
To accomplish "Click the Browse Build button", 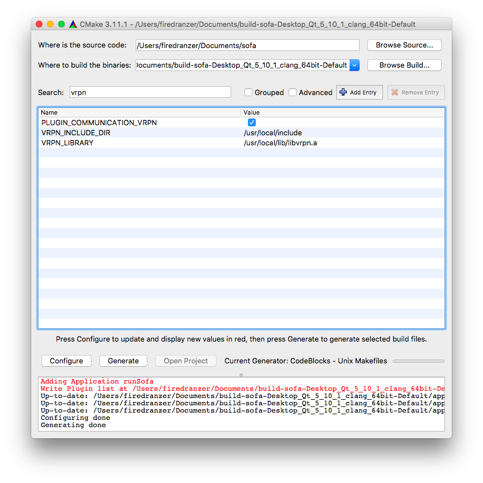I will click(x=404, y=65).
